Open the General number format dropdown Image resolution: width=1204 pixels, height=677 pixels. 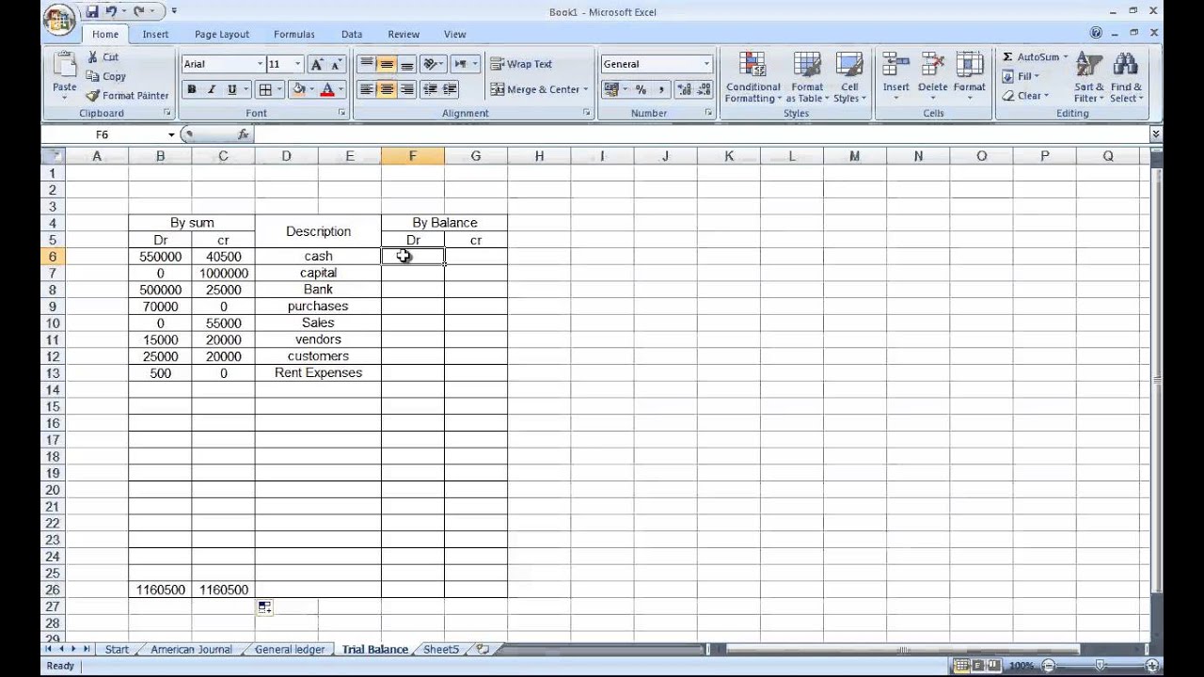(706, 64)
